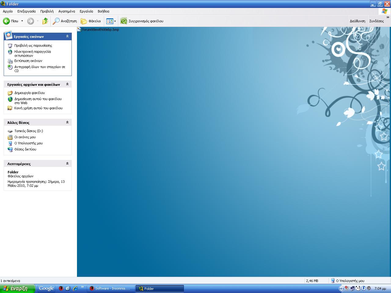
Task: Expand Quick Launch overflow chevron
Action: pyautogui.click(x=82, y=287)
